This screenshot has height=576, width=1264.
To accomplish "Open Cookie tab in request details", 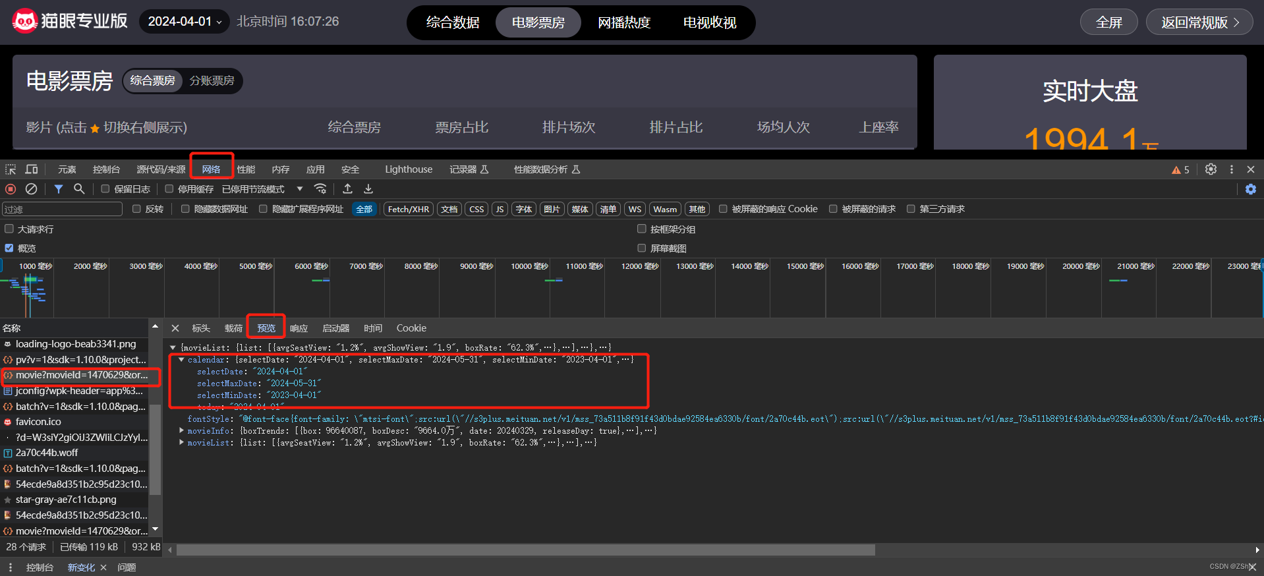I will point(411,328).
